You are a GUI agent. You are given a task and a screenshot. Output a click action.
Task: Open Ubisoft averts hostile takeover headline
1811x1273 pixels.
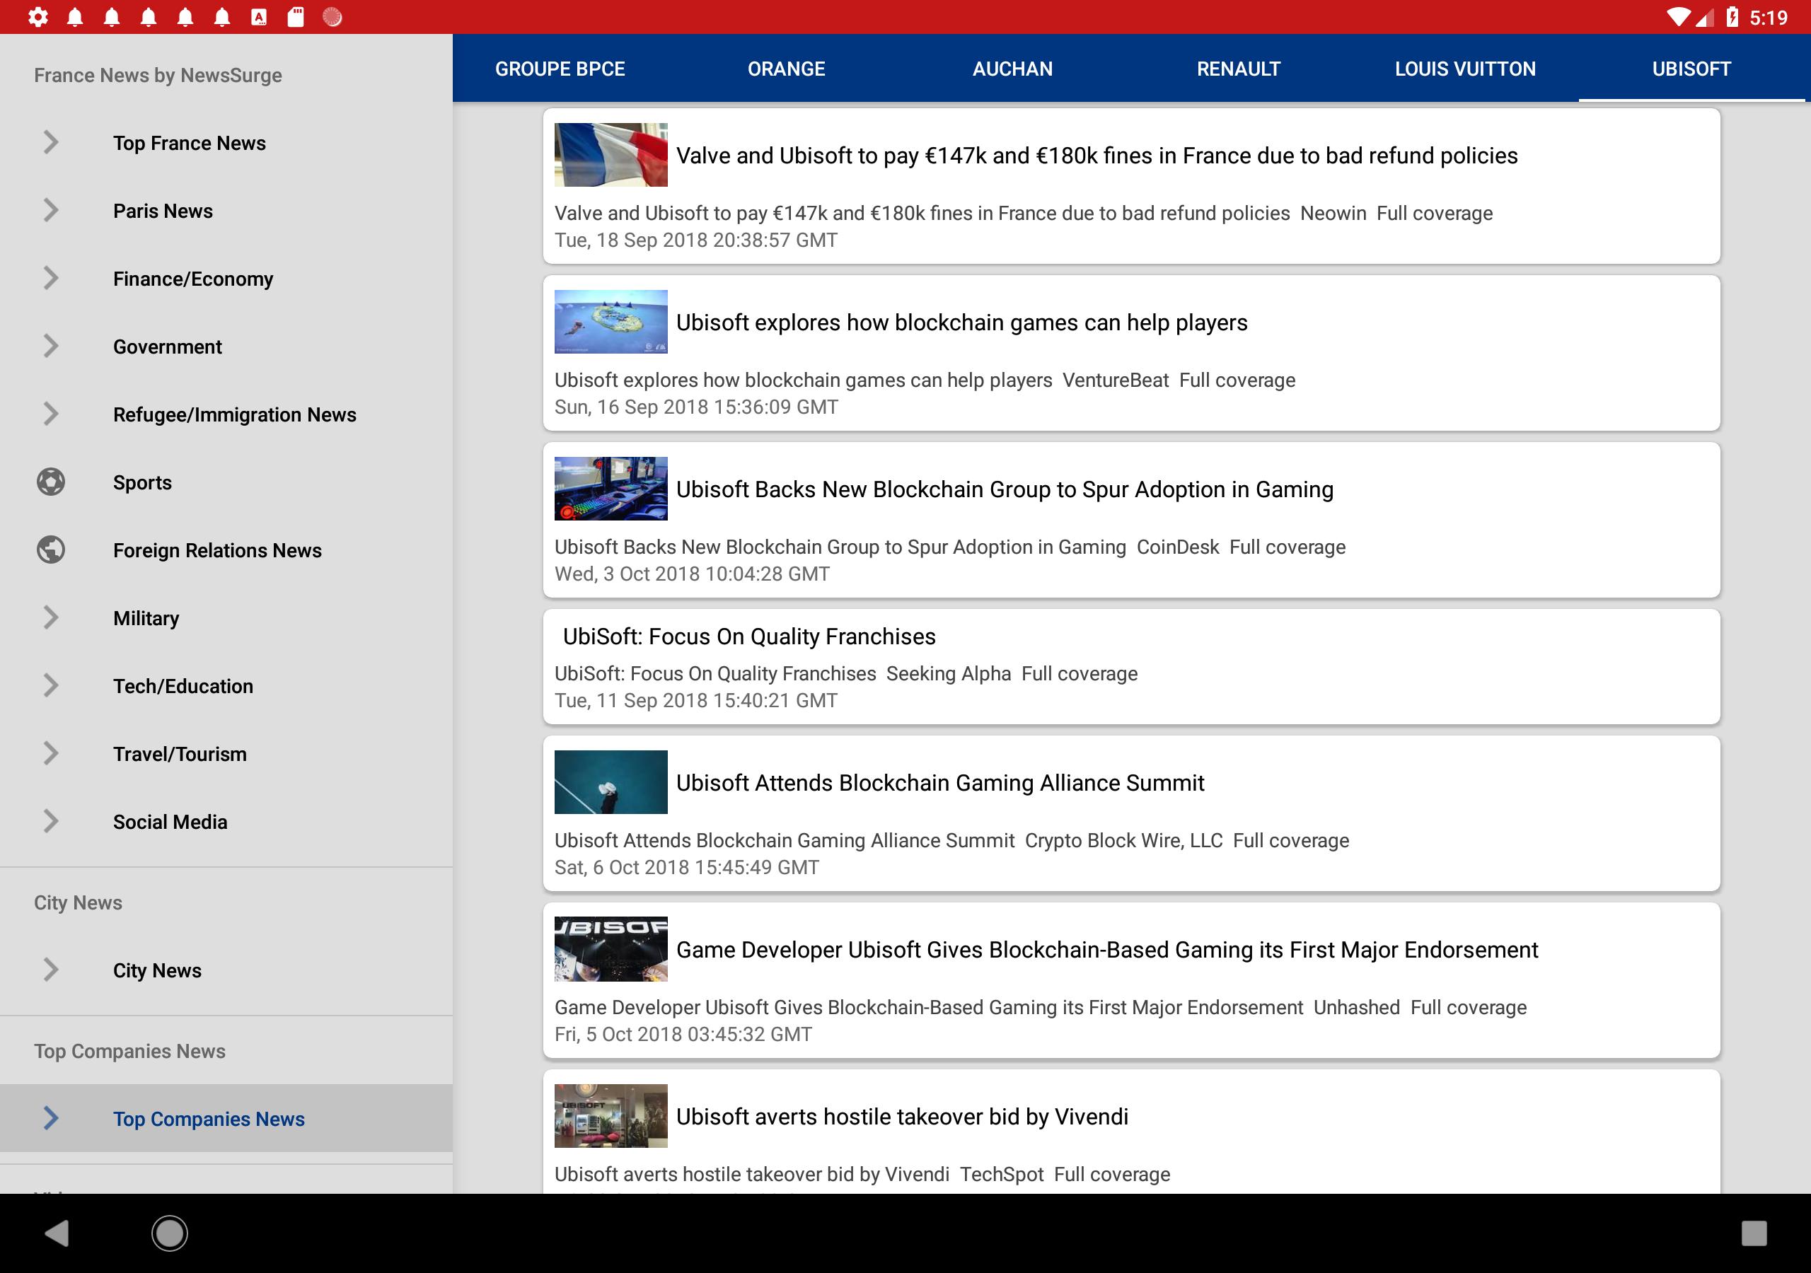coord(903,1117)
